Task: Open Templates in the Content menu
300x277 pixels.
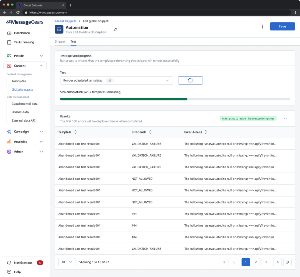Action: click(19, 81)
